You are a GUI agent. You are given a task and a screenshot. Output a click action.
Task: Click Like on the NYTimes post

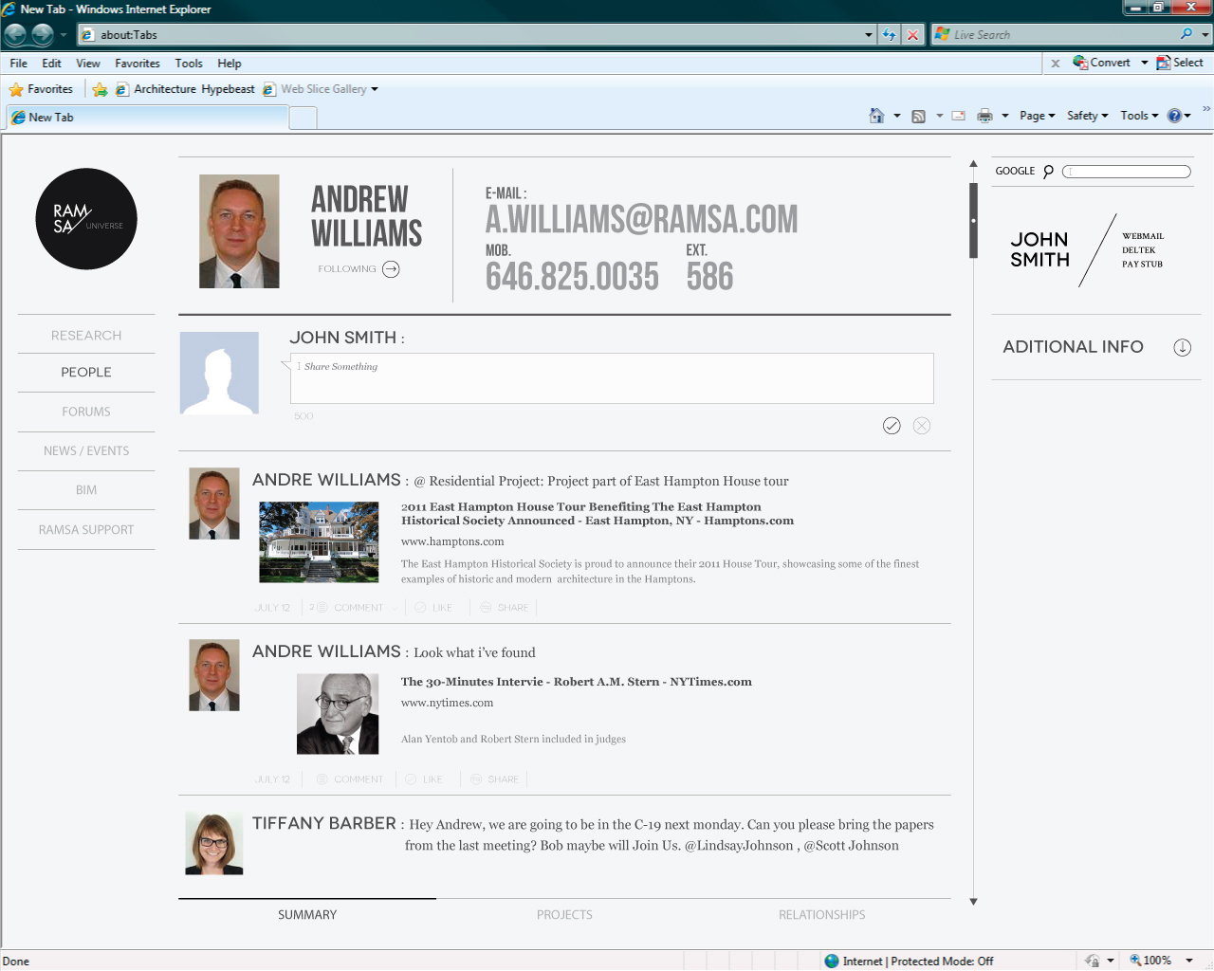point(424,779)
